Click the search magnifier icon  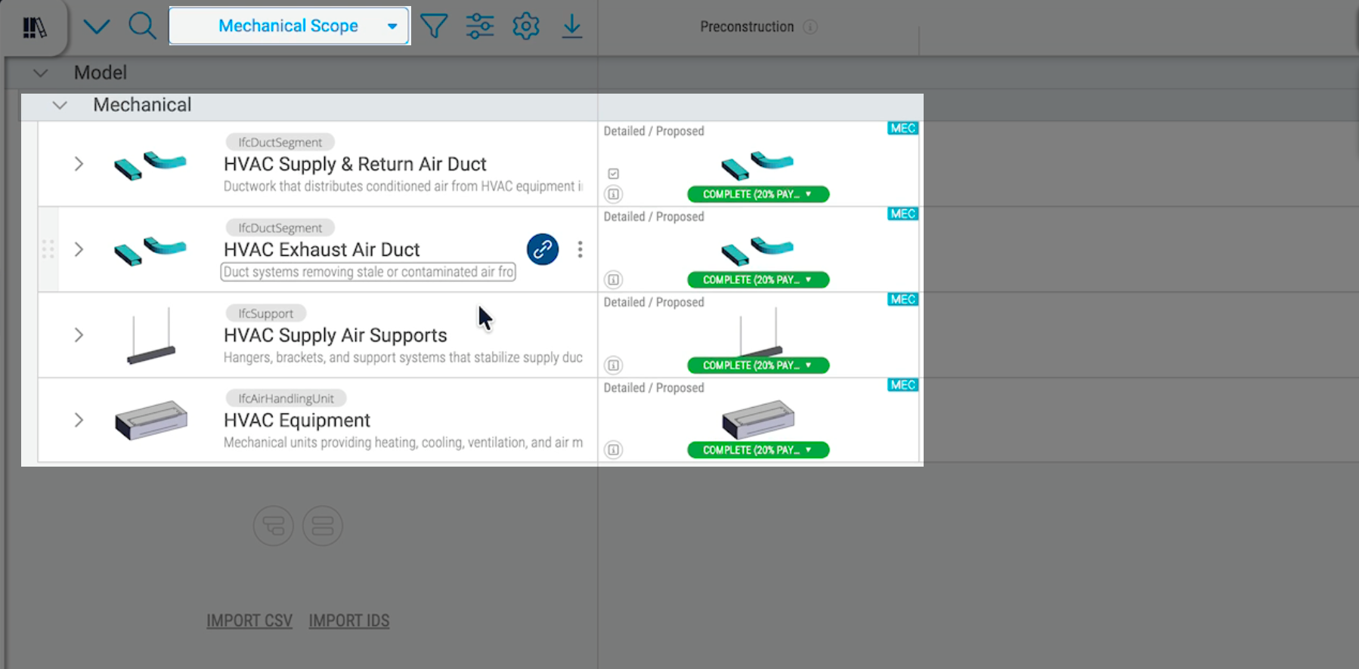[142, 26]
